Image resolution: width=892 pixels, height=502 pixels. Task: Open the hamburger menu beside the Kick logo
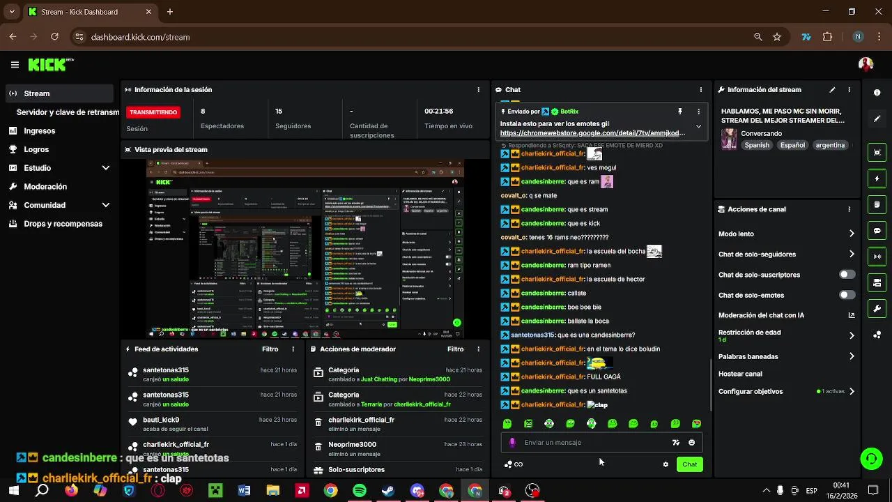[x=15, y=65]
